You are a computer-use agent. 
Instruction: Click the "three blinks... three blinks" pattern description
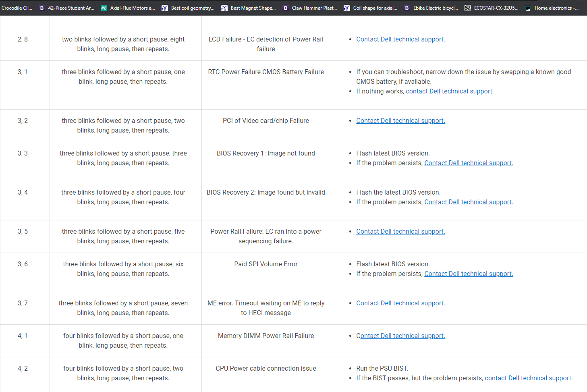(123, 158)
